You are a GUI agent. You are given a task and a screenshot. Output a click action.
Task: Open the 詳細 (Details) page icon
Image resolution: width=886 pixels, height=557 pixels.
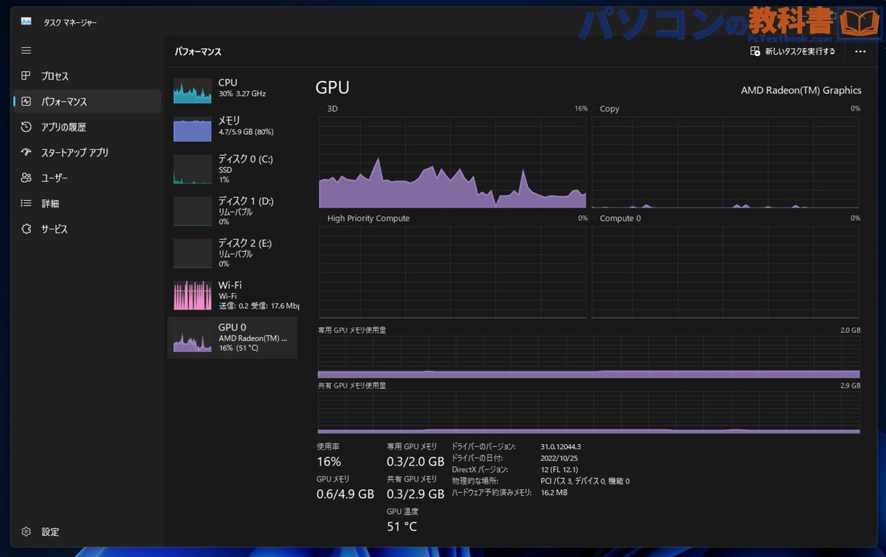point(26,203)
